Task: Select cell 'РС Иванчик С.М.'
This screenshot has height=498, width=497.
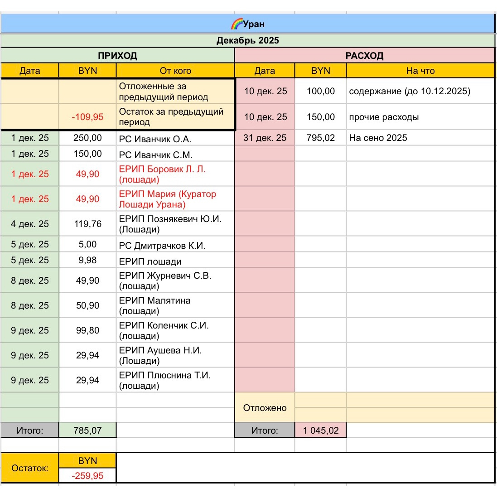Action: [175, 155]
